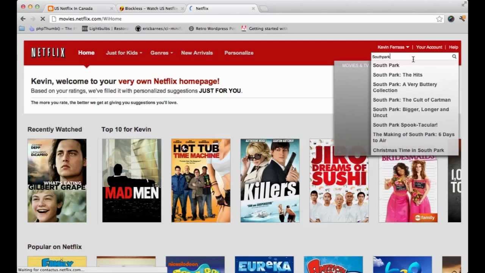Open the Personalize page
Image resolution: width=485 pixels, height=273 pixels.
(x=239, y=53)
